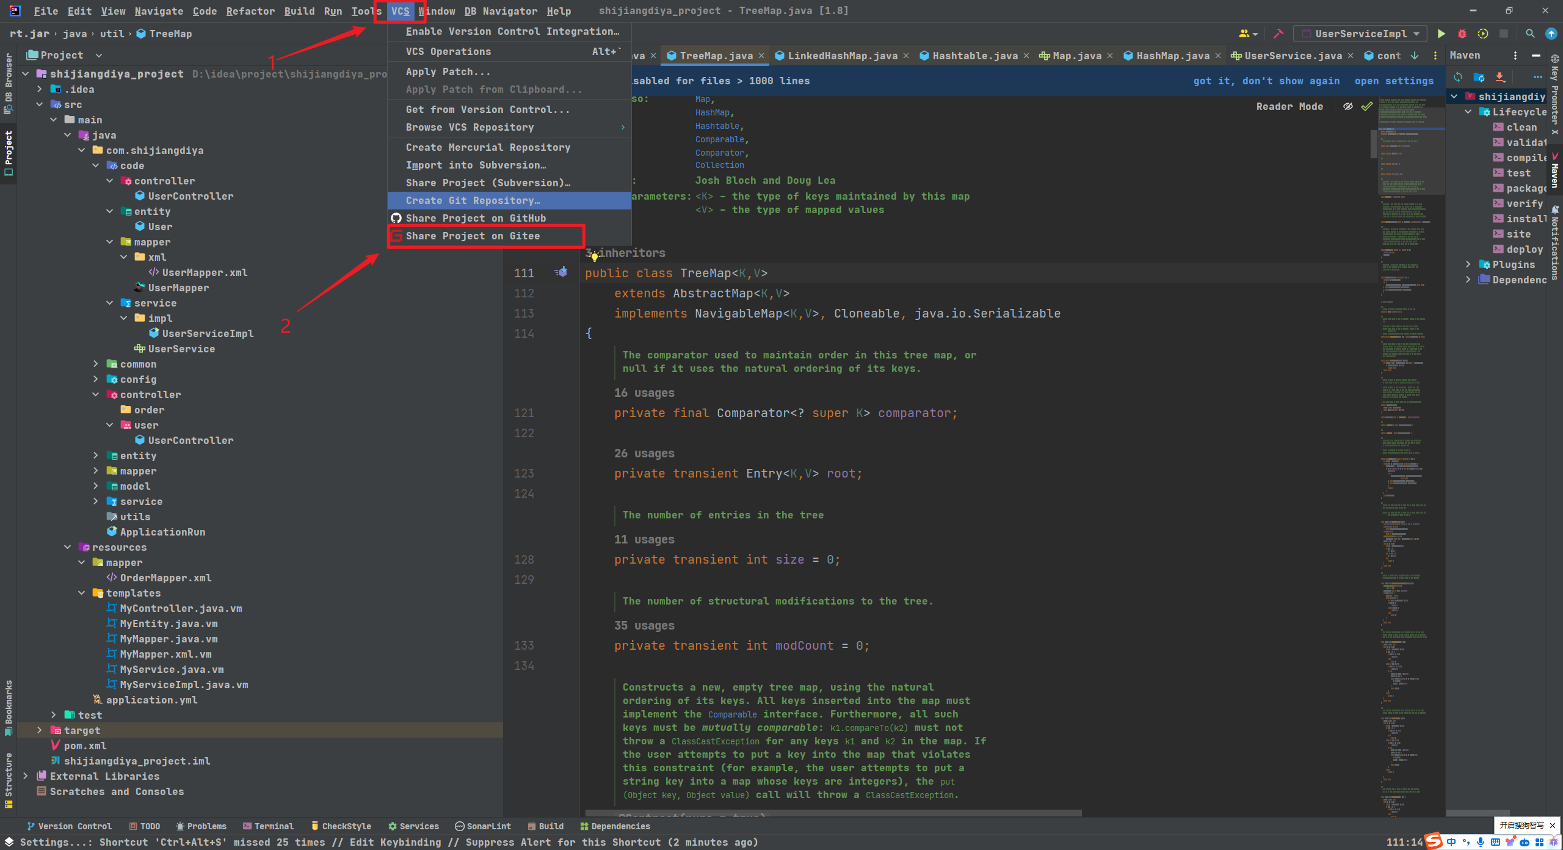The height and width of the screenshot is (850, 1563).
Task: Open the Problems tool window
Action: (201, 826)
